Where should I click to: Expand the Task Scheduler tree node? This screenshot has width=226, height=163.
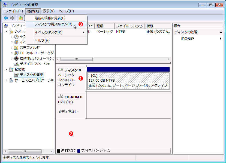(x=11, y=37)
